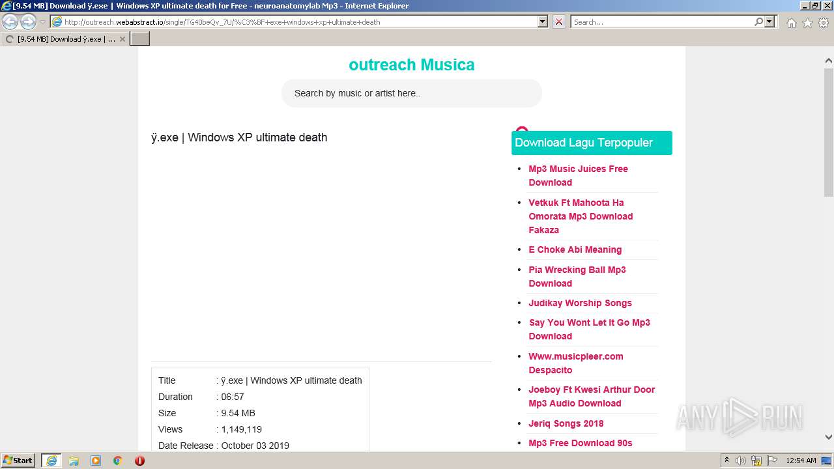Click the Action Center flag tray icon
The image size is (834, 469).
[x=772, y=461]
